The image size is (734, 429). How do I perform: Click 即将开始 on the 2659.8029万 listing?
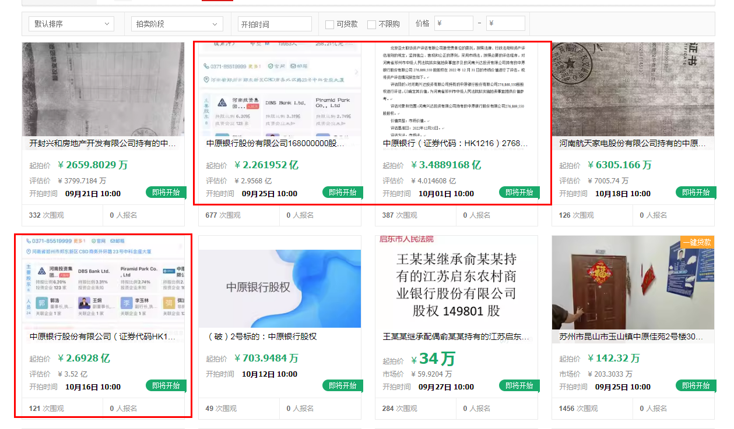pyautogui.click(x=166, y=193)
